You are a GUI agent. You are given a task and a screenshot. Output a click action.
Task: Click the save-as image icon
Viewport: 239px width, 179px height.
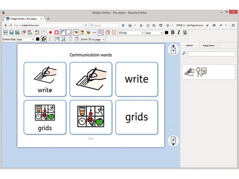[18, 32]
